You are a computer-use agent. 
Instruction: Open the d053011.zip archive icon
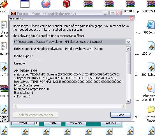(130, 4)
